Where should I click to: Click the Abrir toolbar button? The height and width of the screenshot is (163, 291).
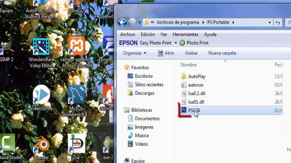tap(166, 53)
